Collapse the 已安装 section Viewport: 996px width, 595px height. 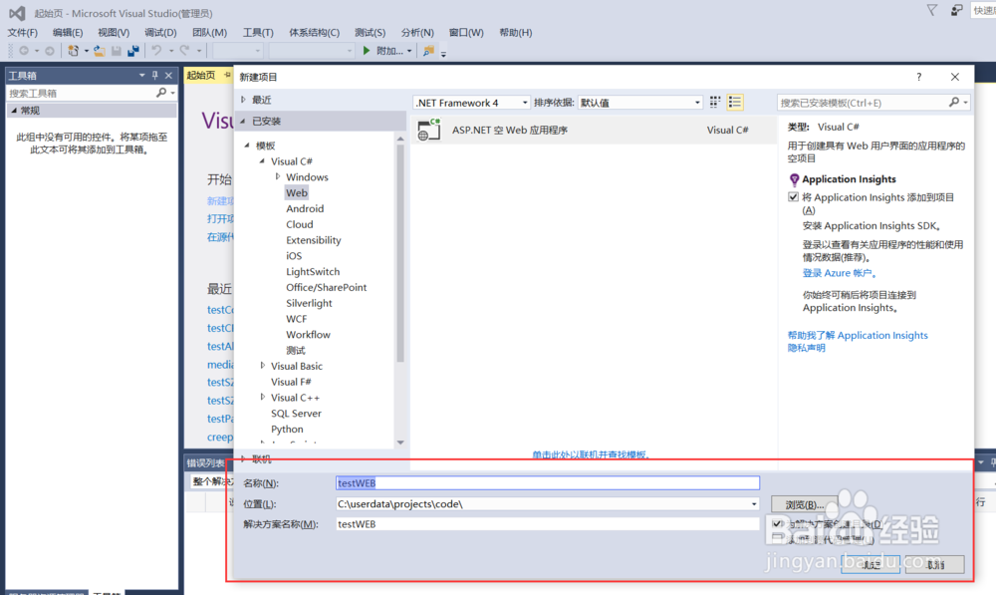click(x=243, y=121)
